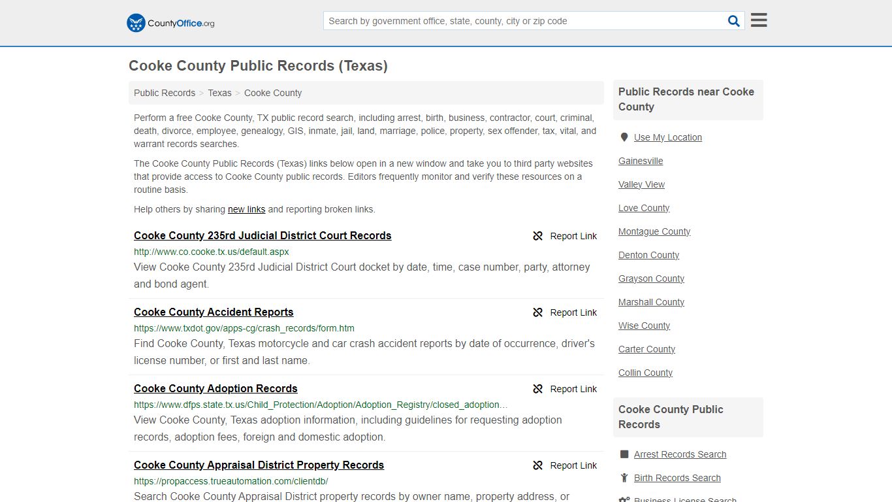Open Cooke County Adoption Records
Screen dimensions: 892x502
click(215, 388)
